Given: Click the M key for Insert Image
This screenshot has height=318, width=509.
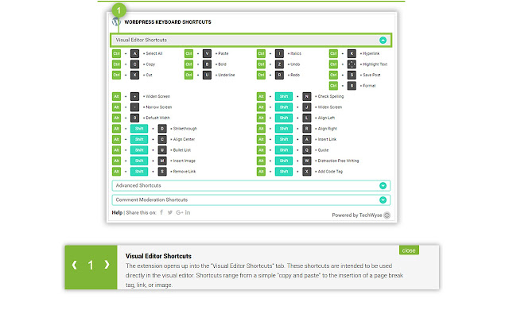Looking at the screenshot, I should [x=162, y=161].
